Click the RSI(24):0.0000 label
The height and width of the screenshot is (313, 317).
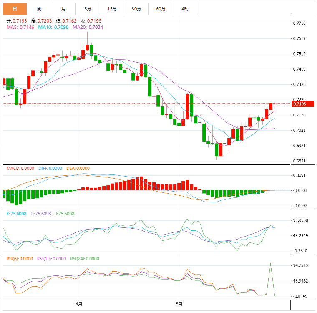[x=85, y=259]
